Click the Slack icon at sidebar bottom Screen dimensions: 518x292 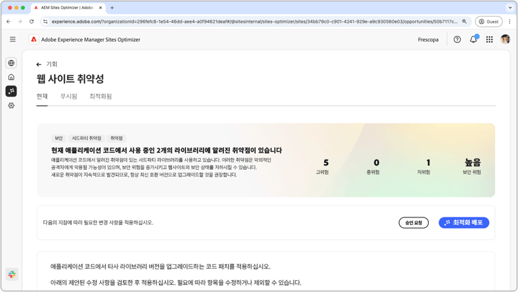pos(12,274)
